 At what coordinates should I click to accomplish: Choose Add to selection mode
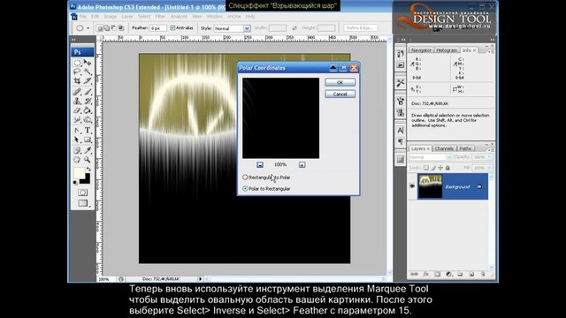(106, 27)
